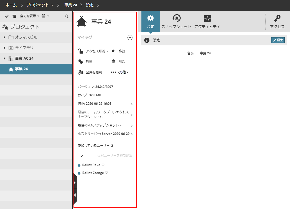Expand the オフィスビル folder arrow

[5, 37]
